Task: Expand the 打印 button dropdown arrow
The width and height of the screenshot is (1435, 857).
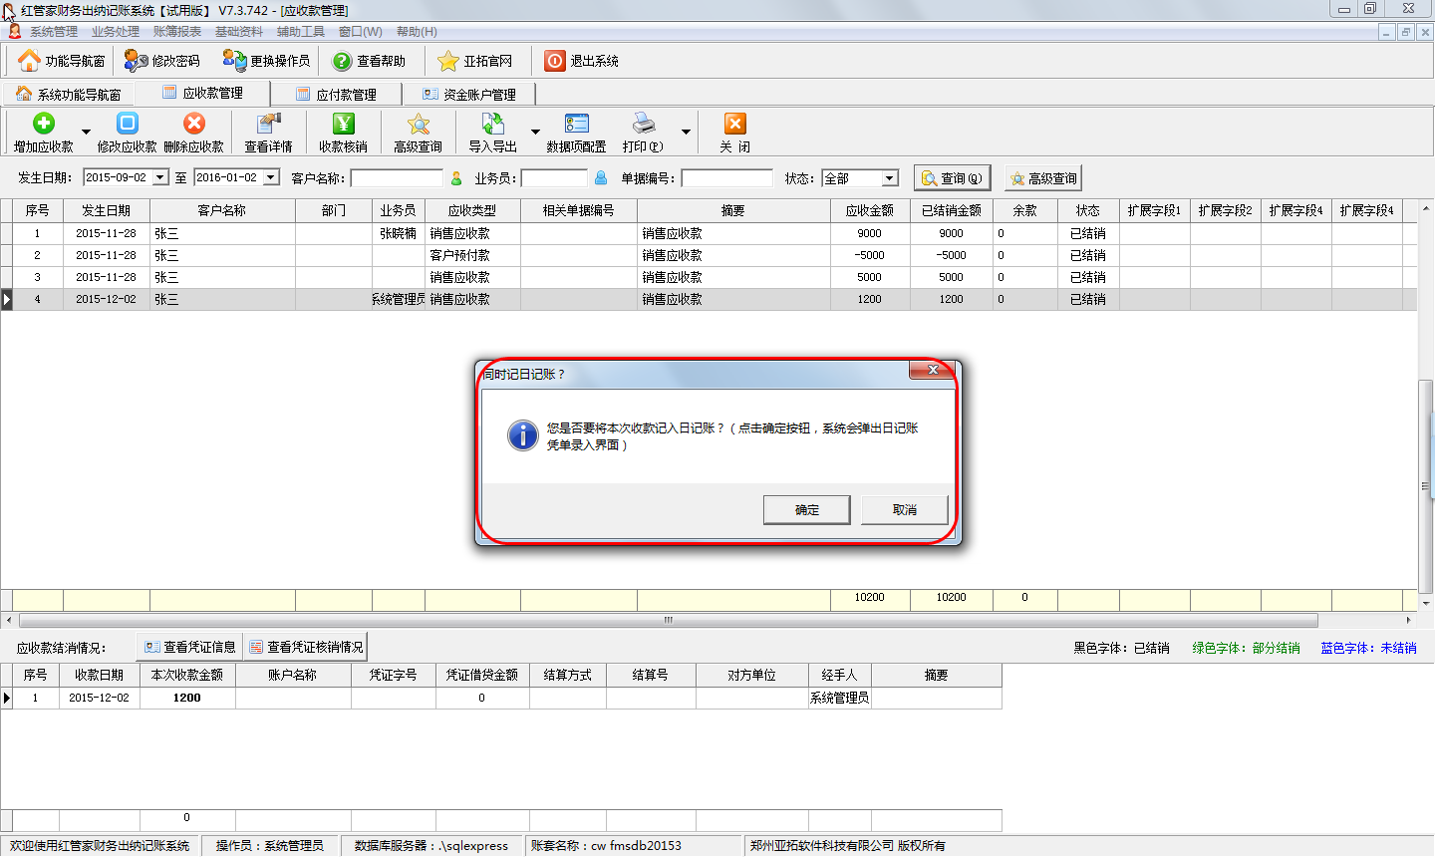Action: point(686,132)
